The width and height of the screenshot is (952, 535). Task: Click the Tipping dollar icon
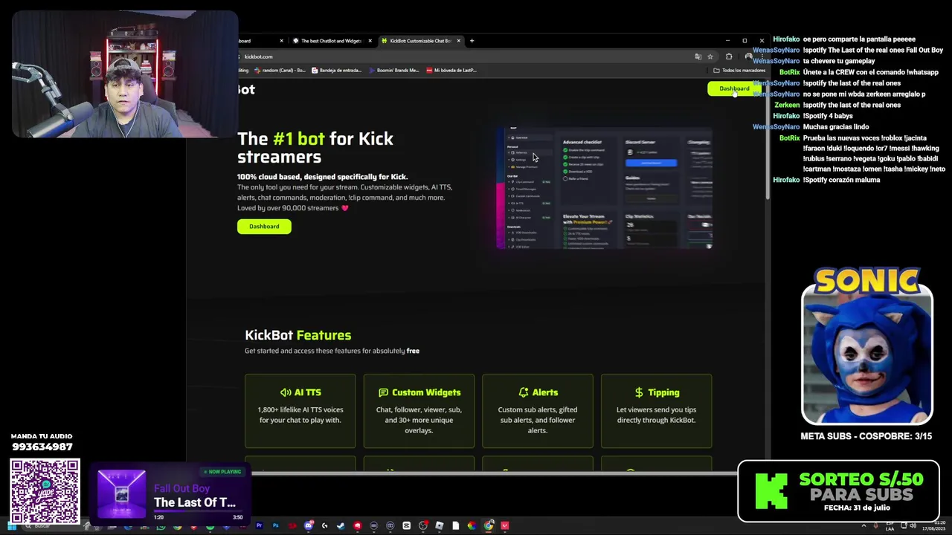tap(639, 392)
